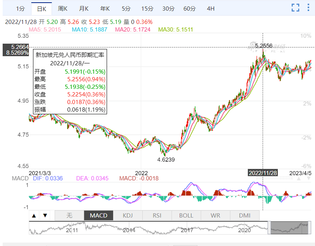Open the three-dot more options menu
The width and height of the screenshot is (315, 246).
click(x=307, y=8)
